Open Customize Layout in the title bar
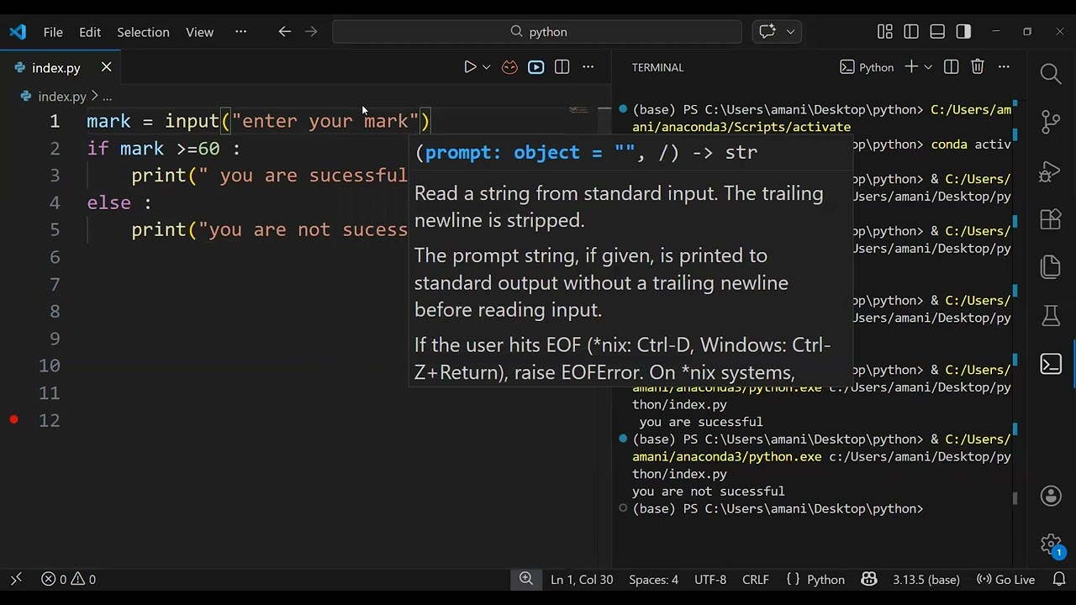Screen dimensions: 1076x605 [x=884, y=32]
